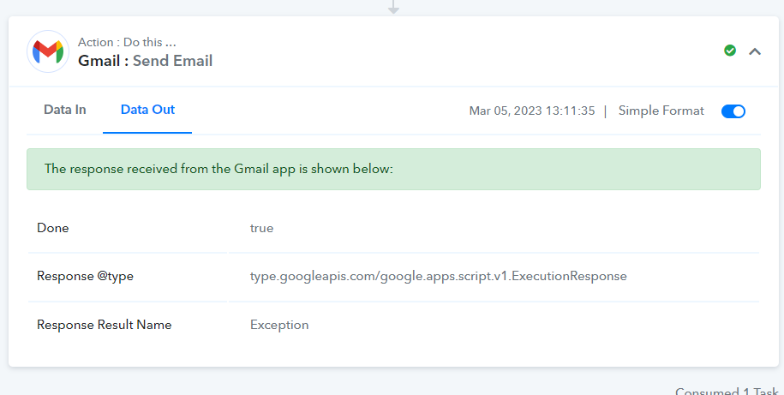Toggle the Simple Format switch
784x395 pixels.
pos(733,111)
